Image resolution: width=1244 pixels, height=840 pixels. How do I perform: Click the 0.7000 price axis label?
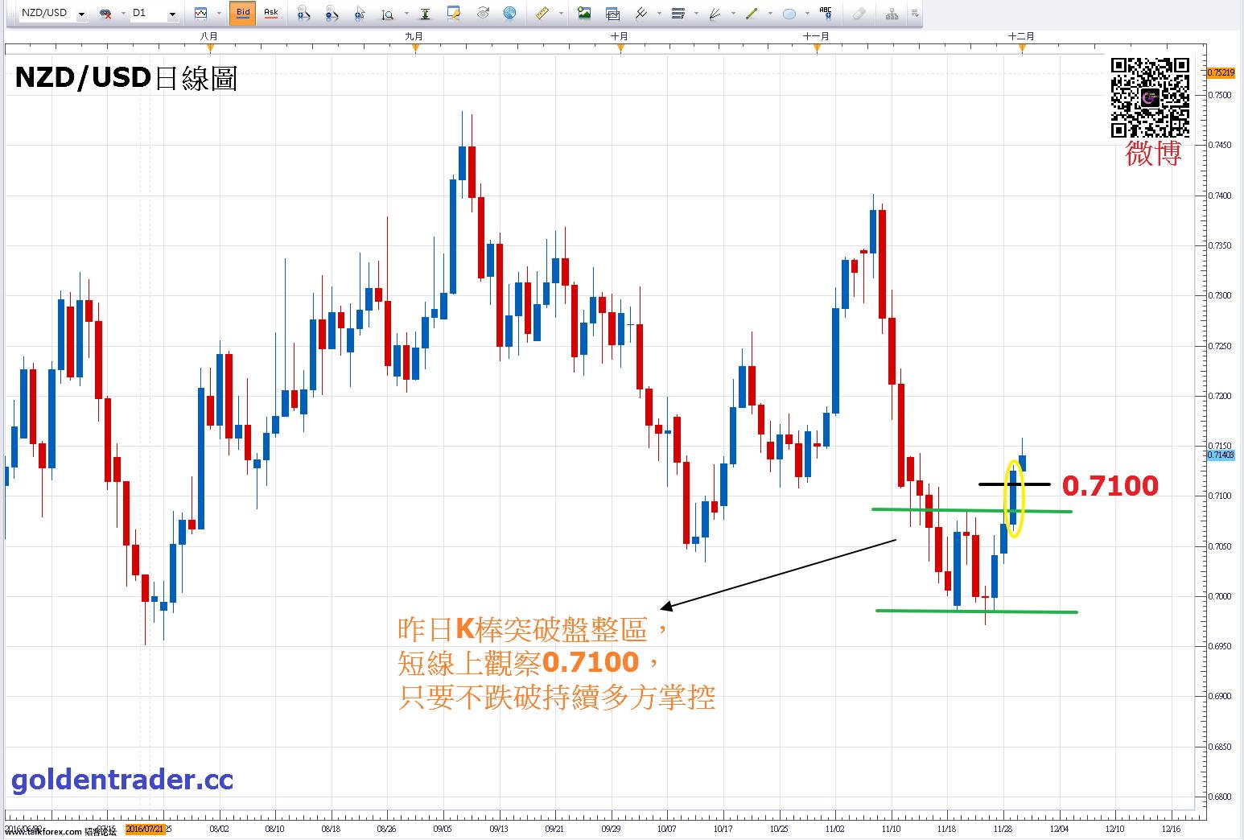coord(1221,596)
